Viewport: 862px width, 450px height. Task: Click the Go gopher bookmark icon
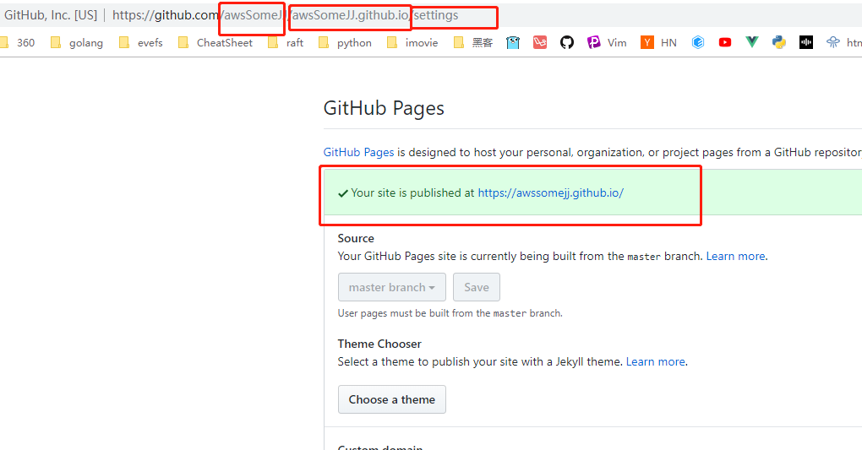pos(513,43)
